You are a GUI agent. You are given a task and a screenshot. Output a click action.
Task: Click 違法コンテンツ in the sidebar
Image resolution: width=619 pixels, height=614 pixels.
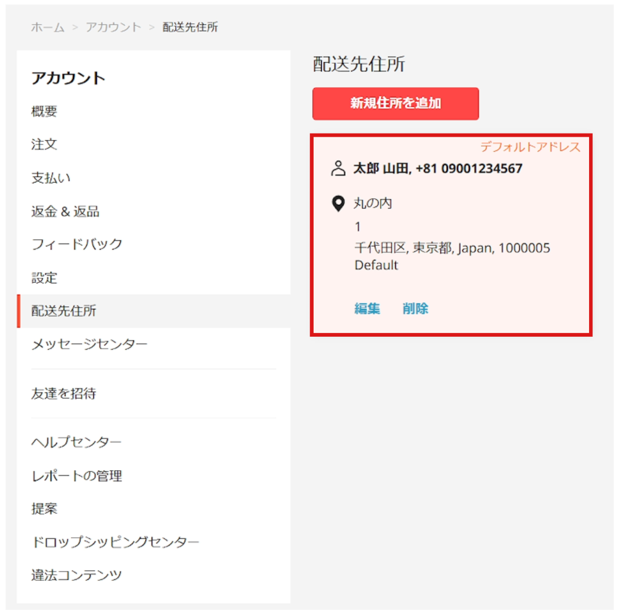point(76,575)
